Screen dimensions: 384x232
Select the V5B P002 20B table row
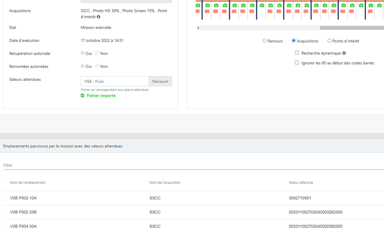[194, 212]
